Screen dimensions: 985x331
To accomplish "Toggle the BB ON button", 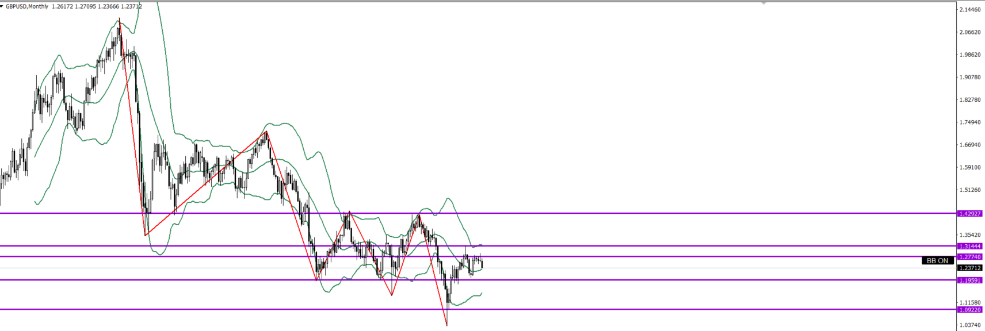I will pyautogui.click(x=937, y=260).
